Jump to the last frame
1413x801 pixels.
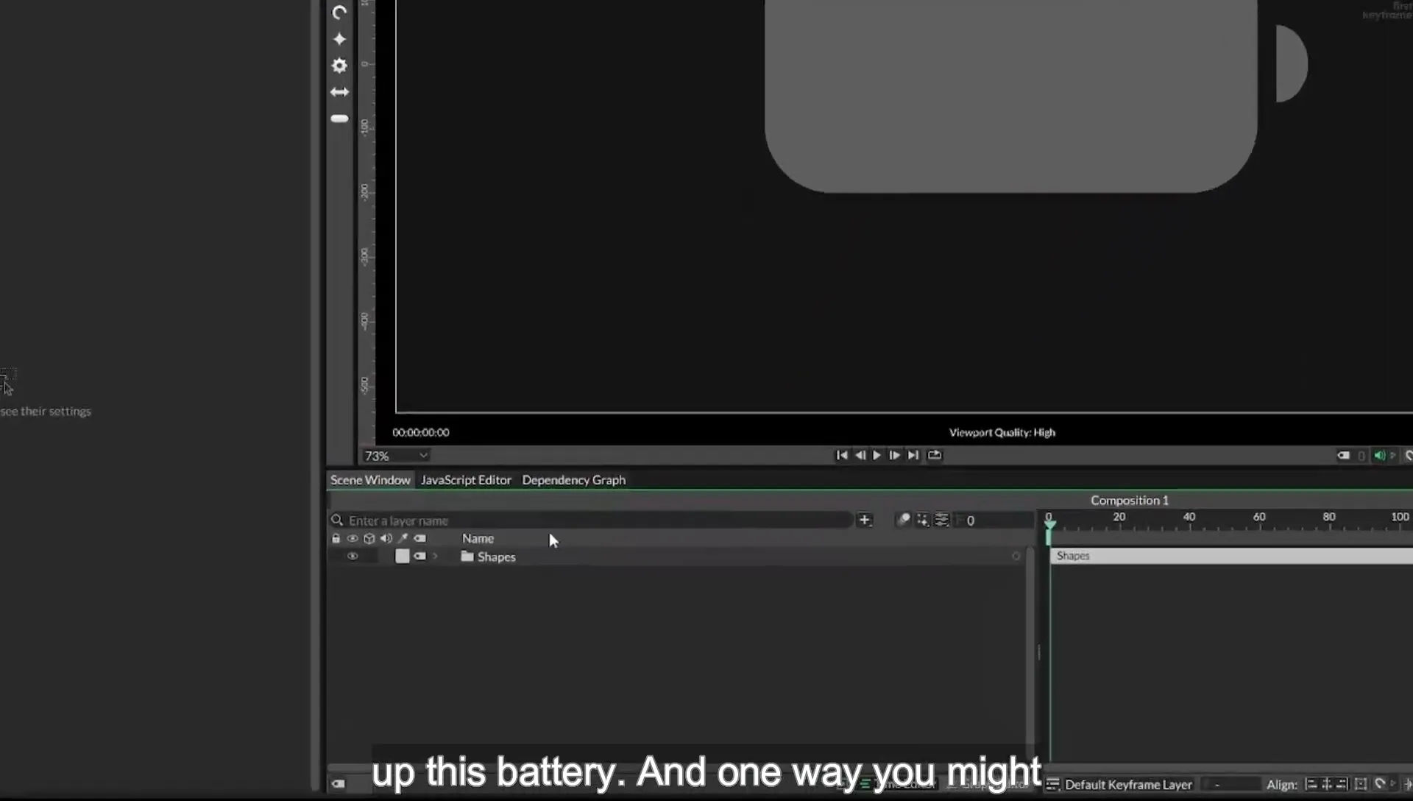click(x=913, y=455)
